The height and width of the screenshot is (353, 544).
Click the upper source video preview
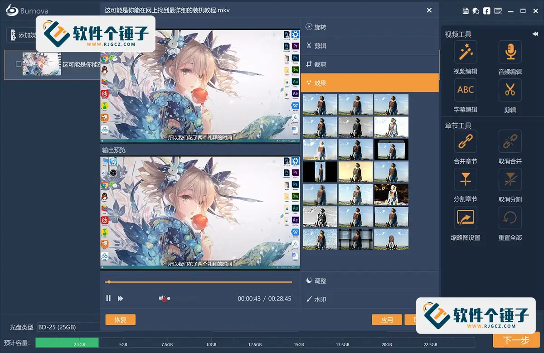point(200,86)
